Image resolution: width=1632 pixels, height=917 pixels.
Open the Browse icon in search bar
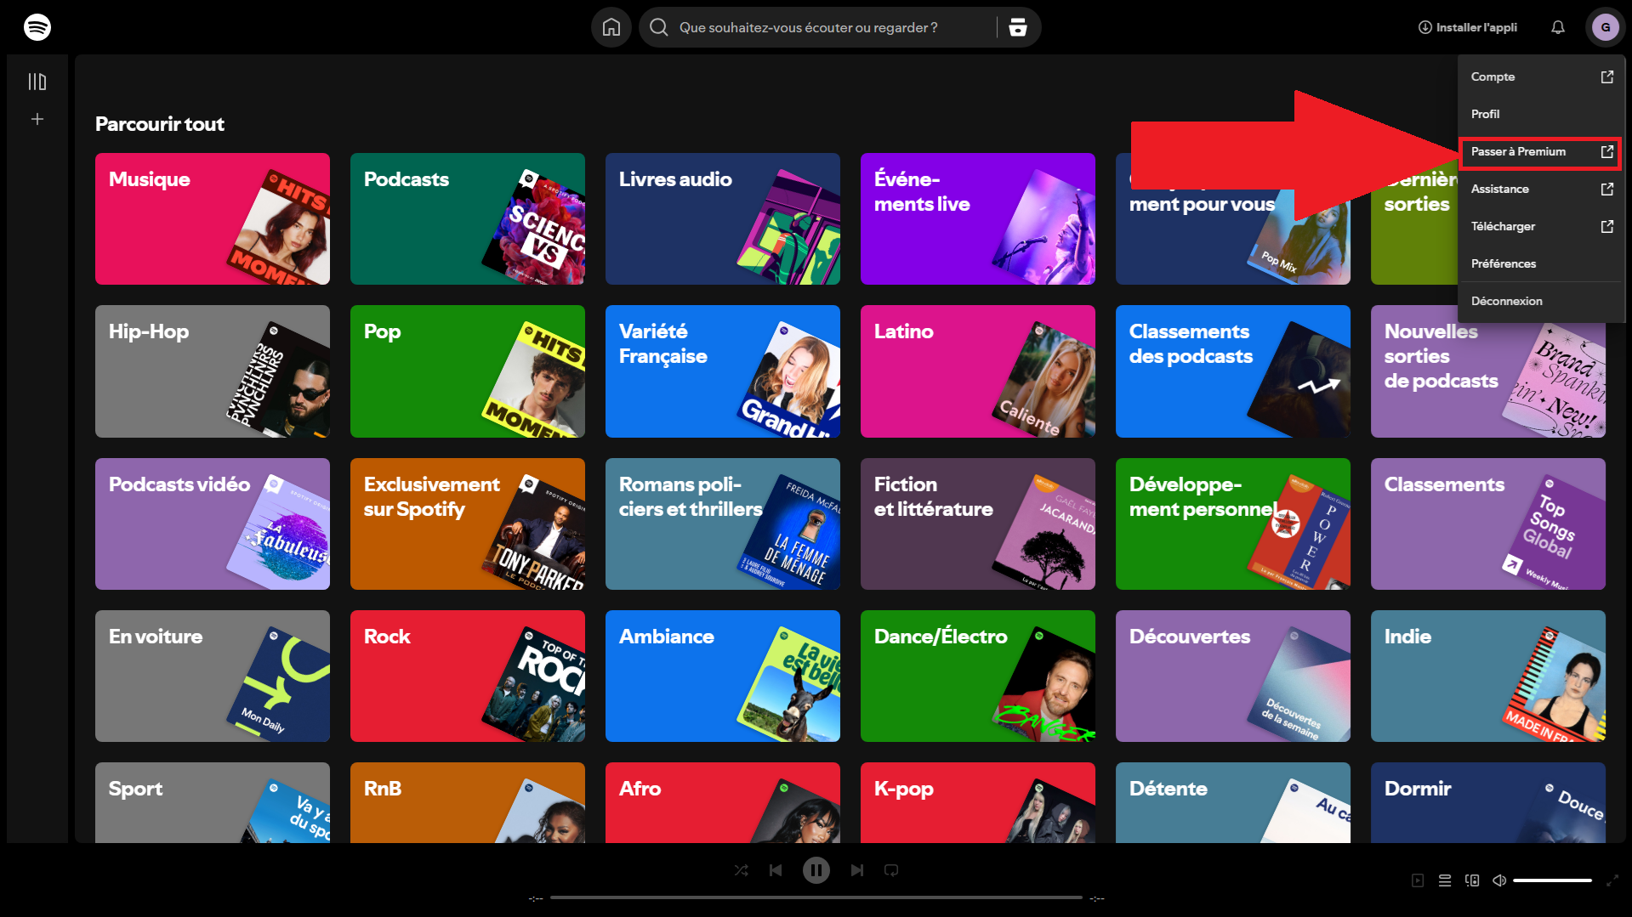tap(1017, 27)
